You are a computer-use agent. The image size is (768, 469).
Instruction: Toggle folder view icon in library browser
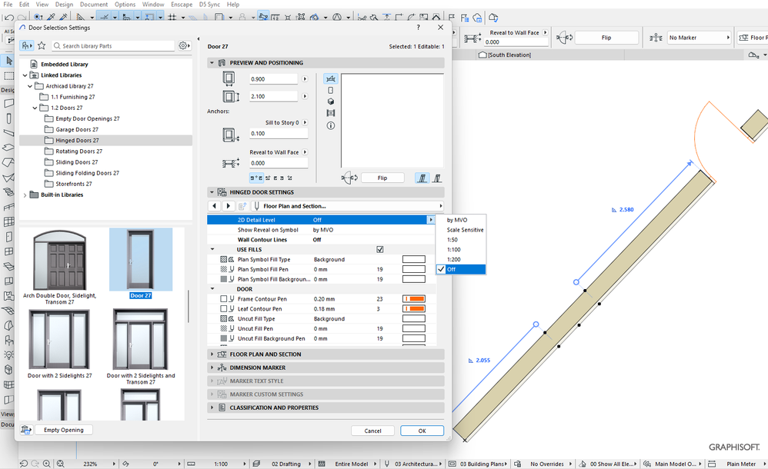[26, 45]
